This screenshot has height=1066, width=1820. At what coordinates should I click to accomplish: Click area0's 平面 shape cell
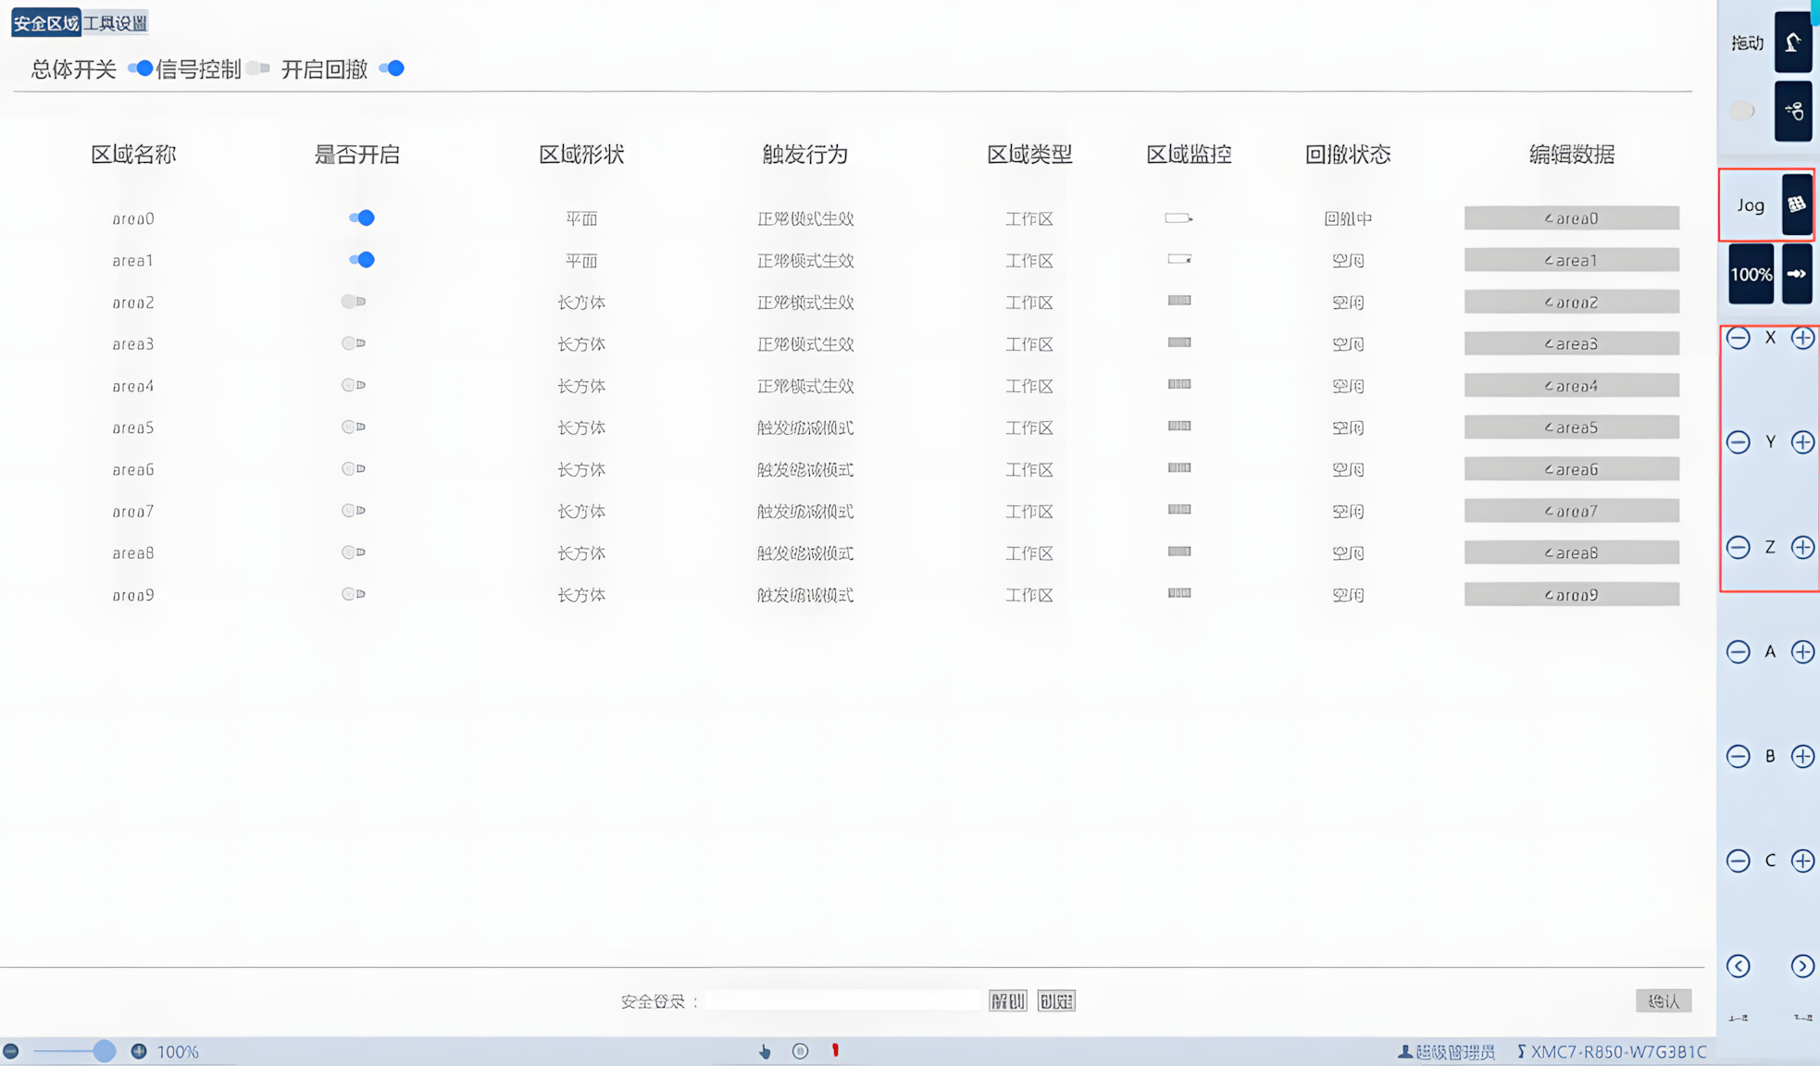tap(582, 218)
